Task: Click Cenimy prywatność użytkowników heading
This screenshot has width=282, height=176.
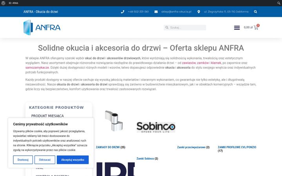Action: [x=40, y=124]
